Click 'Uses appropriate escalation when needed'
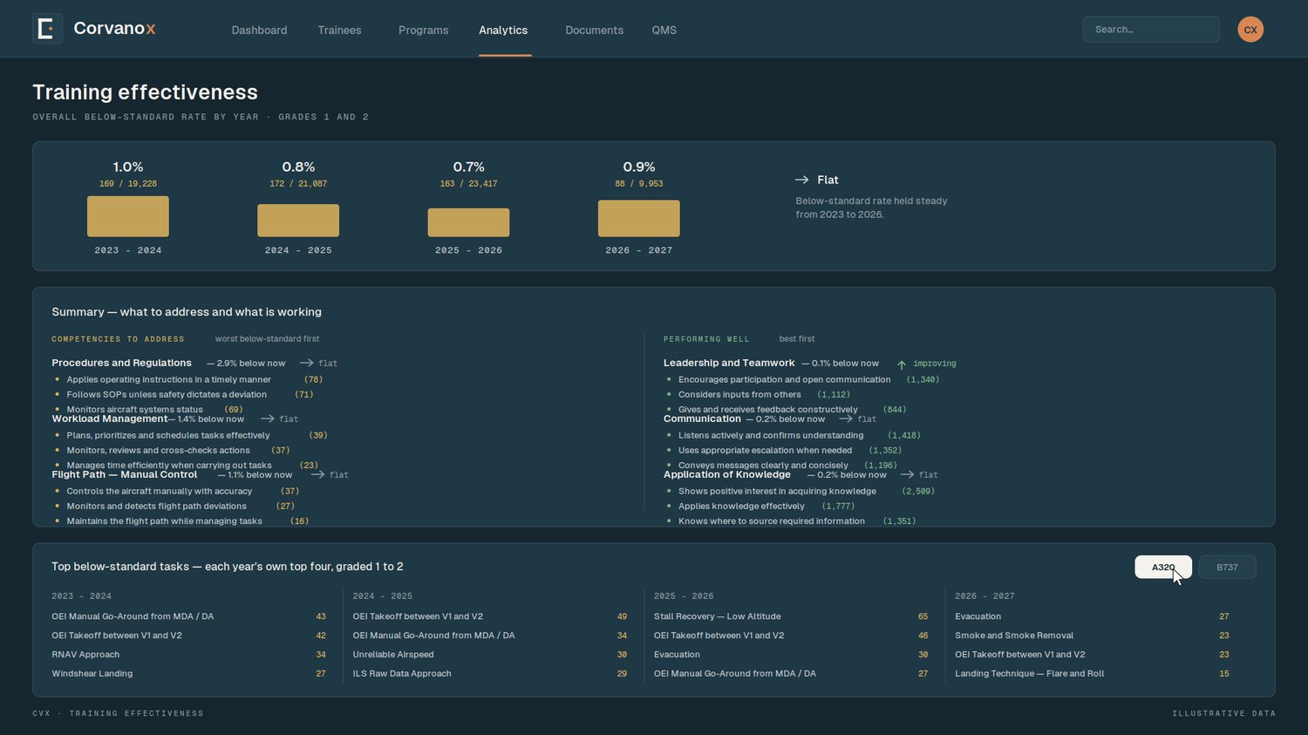 click(766, 450)
